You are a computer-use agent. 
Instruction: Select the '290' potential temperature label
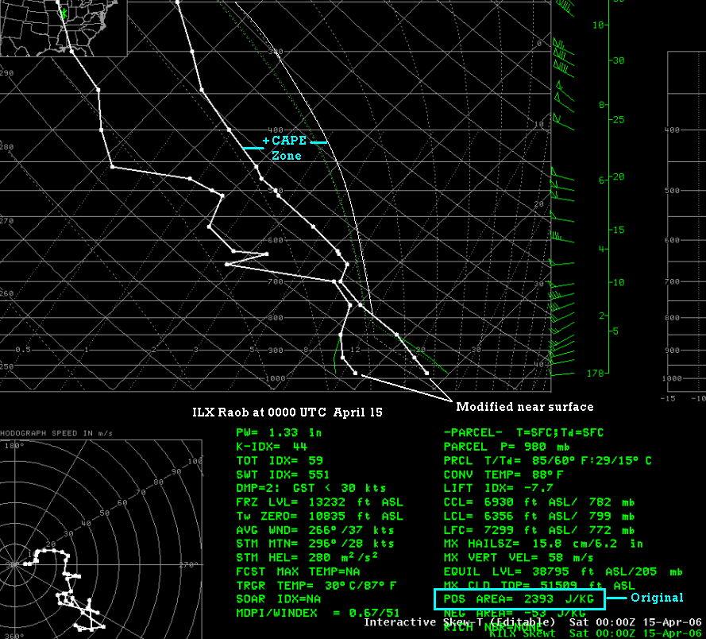7,73
